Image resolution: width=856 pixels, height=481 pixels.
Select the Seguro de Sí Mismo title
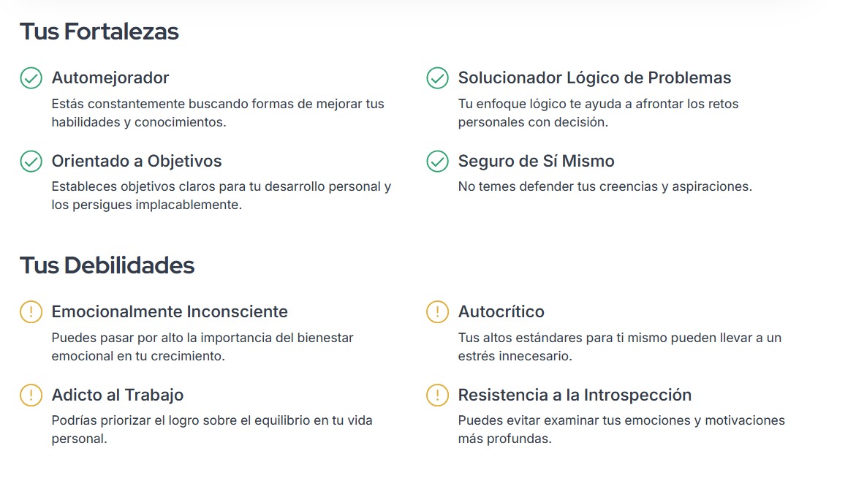point(536,161)
